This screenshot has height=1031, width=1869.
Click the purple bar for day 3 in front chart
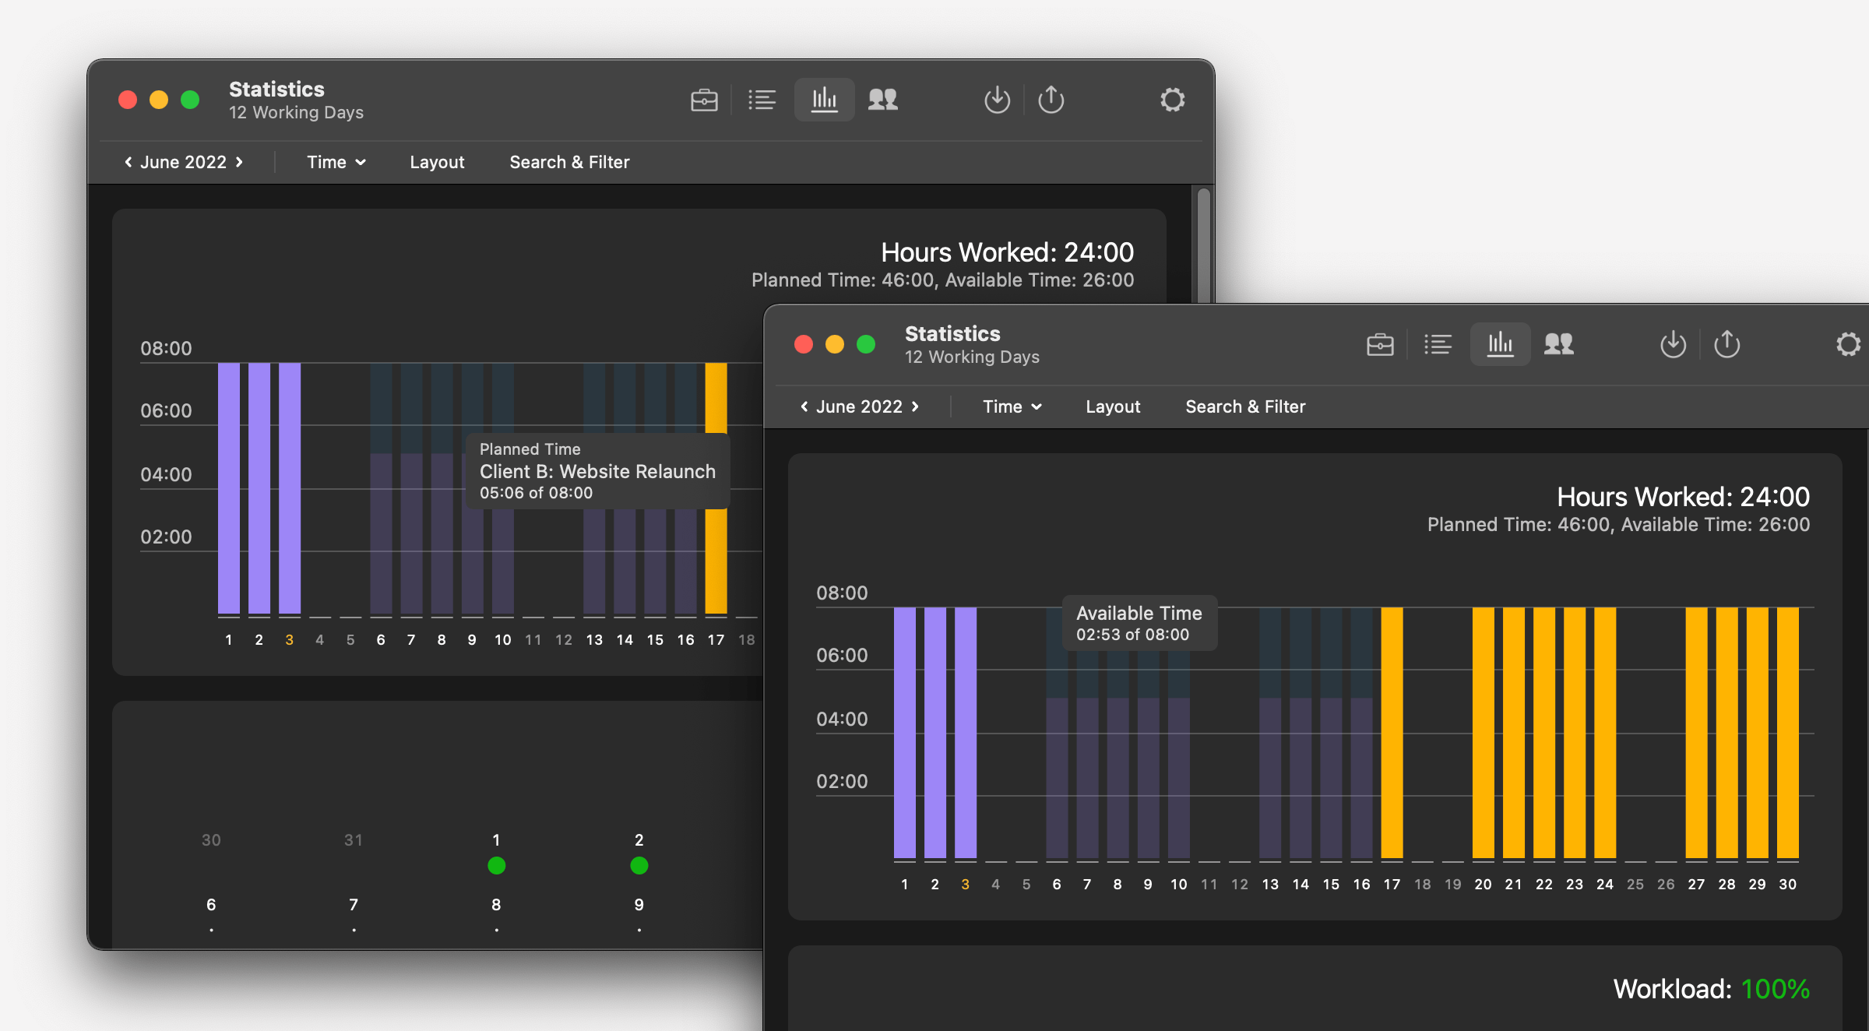click(x=966, y=733)
